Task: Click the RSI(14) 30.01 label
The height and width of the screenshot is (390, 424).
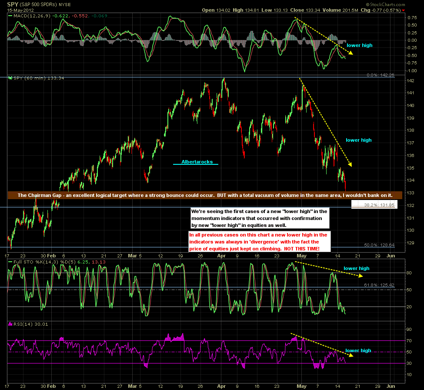Action: 30,324
